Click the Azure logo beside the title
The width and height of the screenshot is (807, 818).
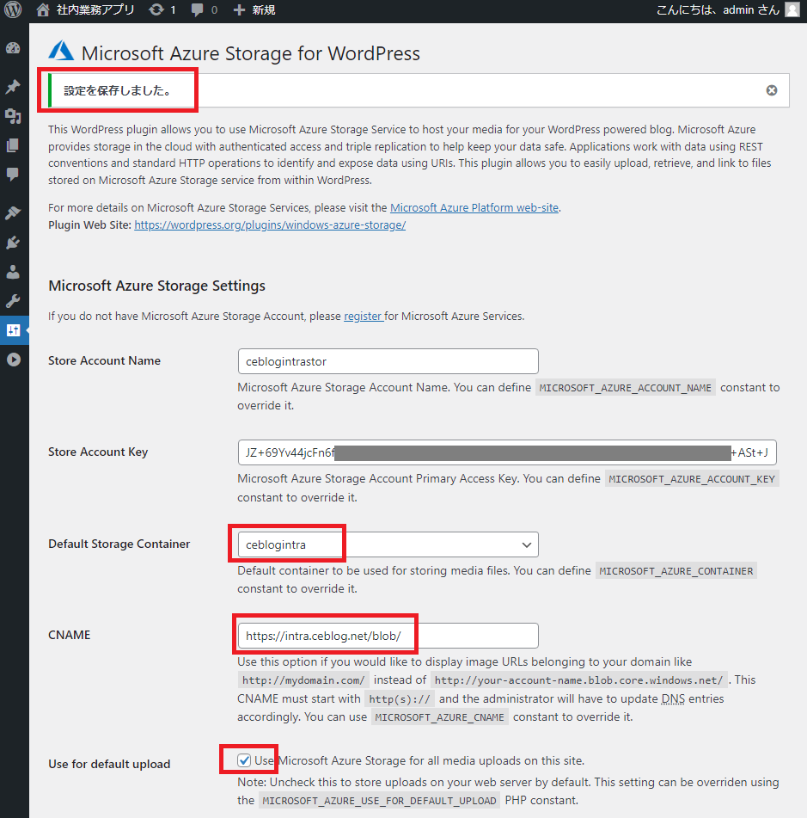[61, 52]
